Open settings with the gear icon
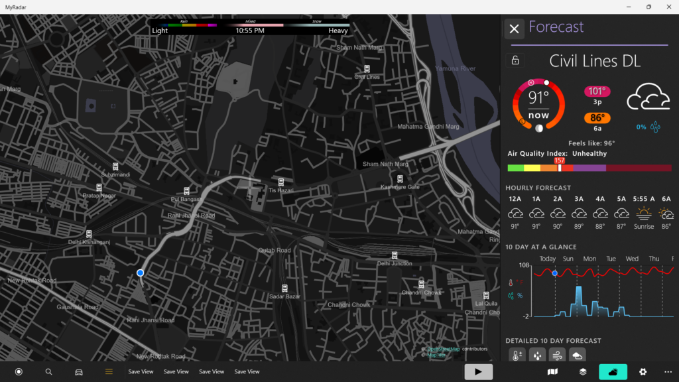Viewport: 679px width, 382px height. pos(643,371)
